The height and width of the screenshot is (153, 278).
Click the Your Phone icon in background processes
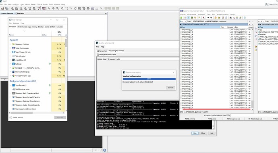pyautogui.click(x=13, y=85)
